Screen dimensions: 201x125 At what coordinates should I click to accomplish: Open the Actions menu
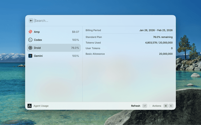(157, 106)
